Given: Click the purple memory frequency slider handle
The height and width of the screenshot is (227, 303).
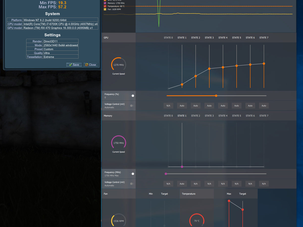Looking at the screenshot, I should [x=166, y=174].
